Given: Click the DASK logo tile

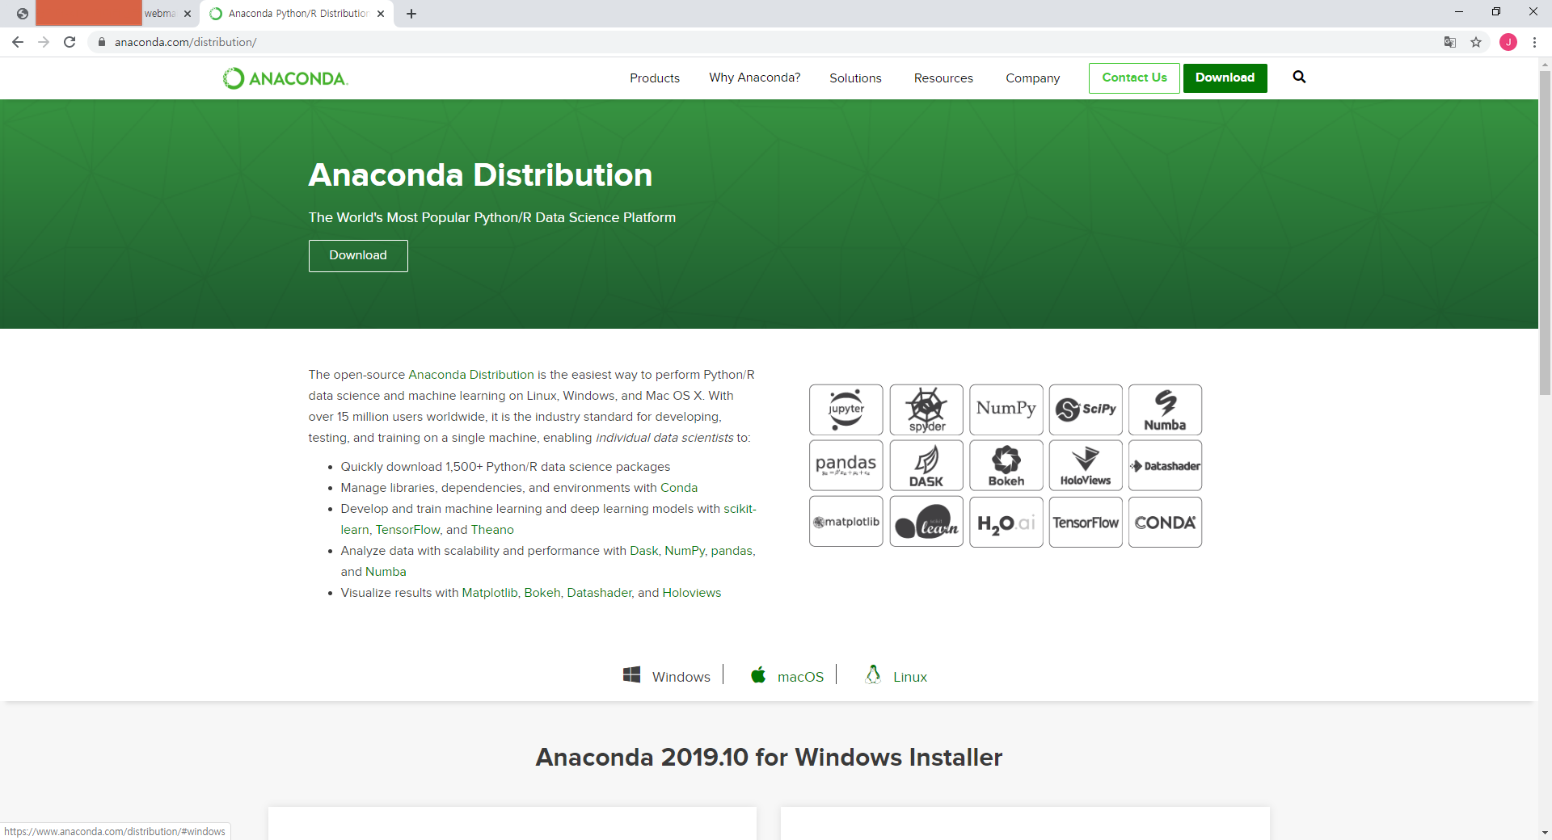Looking at the screenshot, I should pyautogui.click(x=926, y=465).
